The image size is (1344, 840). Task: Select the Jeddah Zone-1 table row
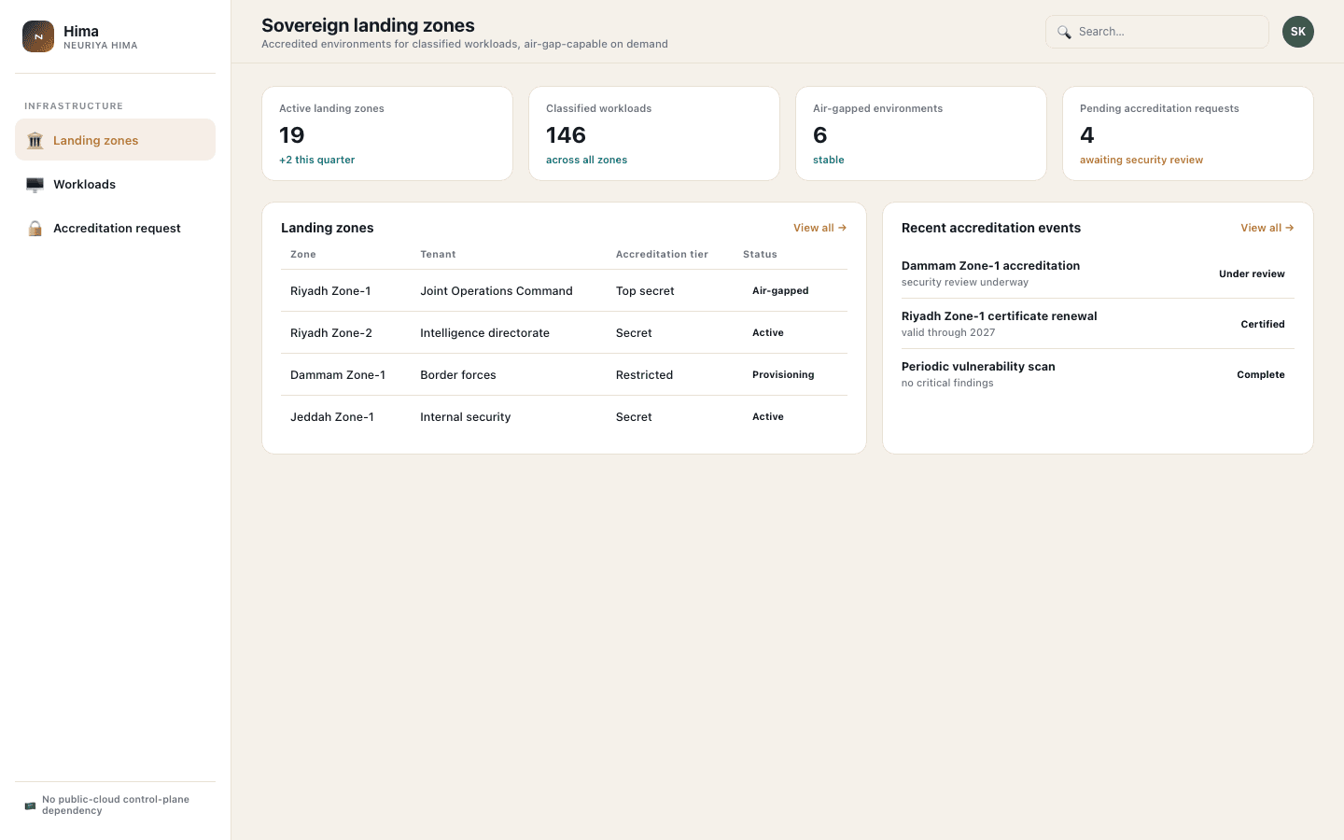(x=564, y=417)
